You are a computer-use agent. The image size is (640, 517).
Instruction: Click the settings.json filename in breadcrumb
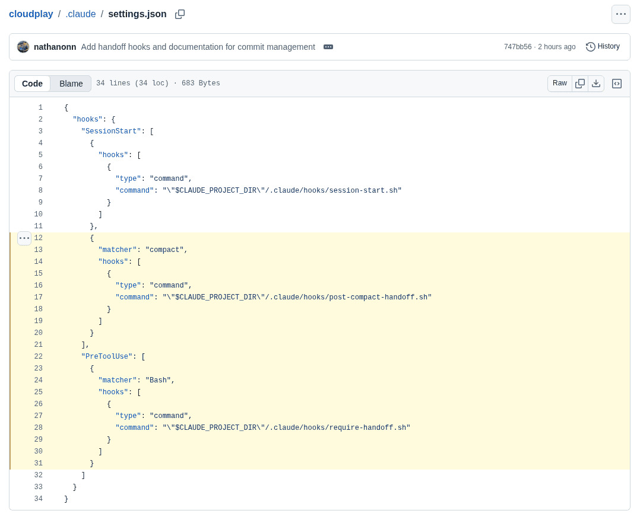click(x=137, y=14)
